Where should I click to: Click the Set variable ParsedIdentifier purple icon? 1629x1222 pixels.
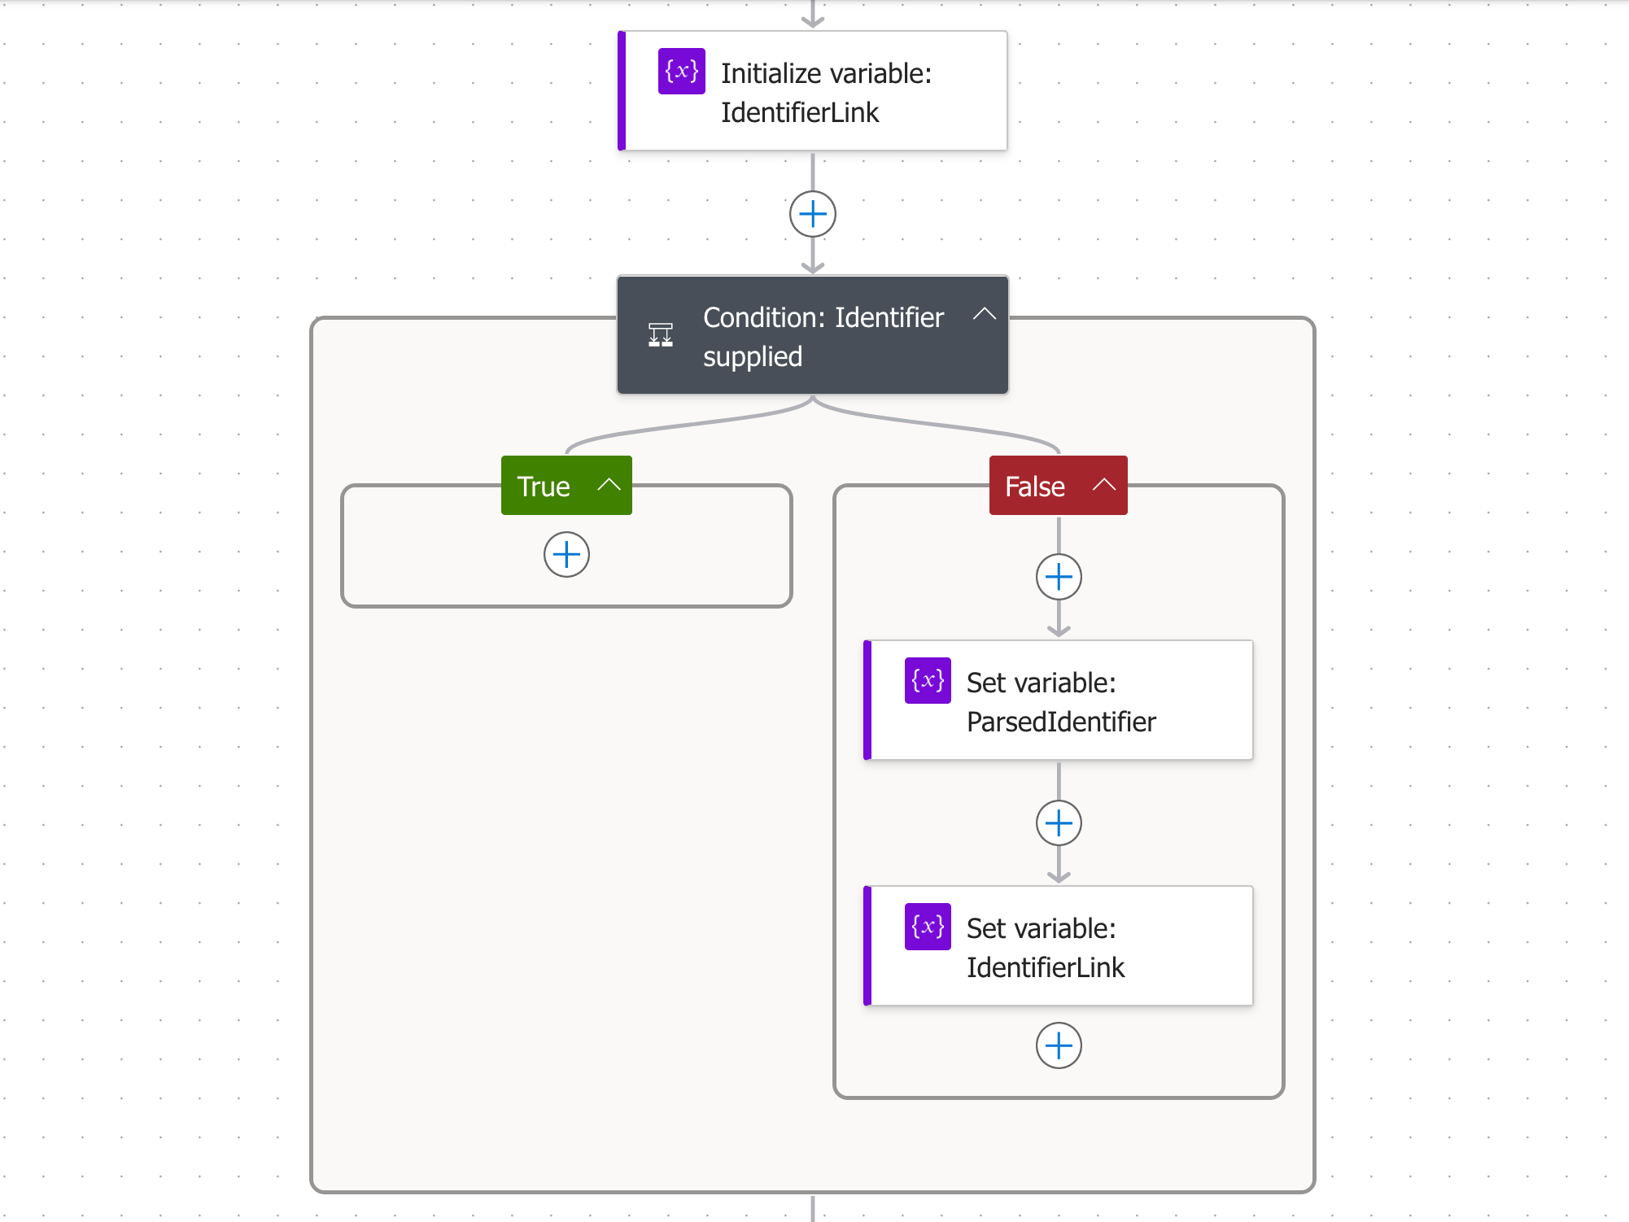click(x=928, y=681)
